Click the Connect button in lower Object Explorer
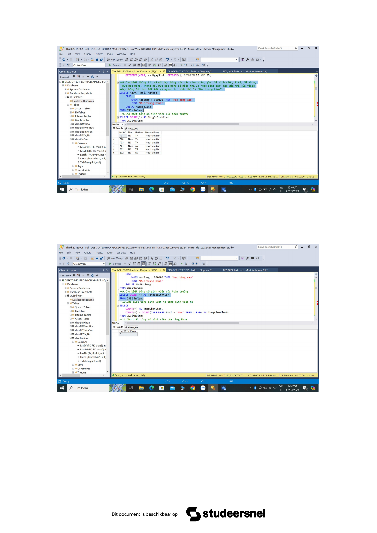This screenshot has height=533, width=377. 65,276
